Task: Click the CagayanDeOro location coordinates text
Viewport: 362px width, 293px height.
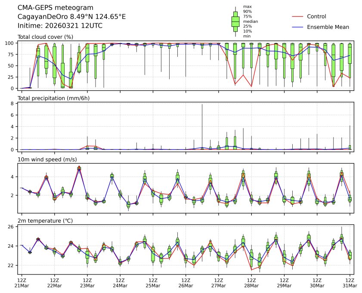Action: (71, 17)
